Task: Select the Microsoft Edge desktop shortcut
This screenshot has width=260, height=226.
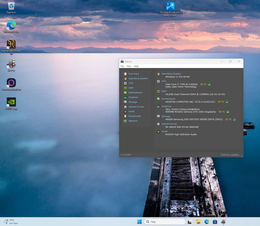Action: 11,27
